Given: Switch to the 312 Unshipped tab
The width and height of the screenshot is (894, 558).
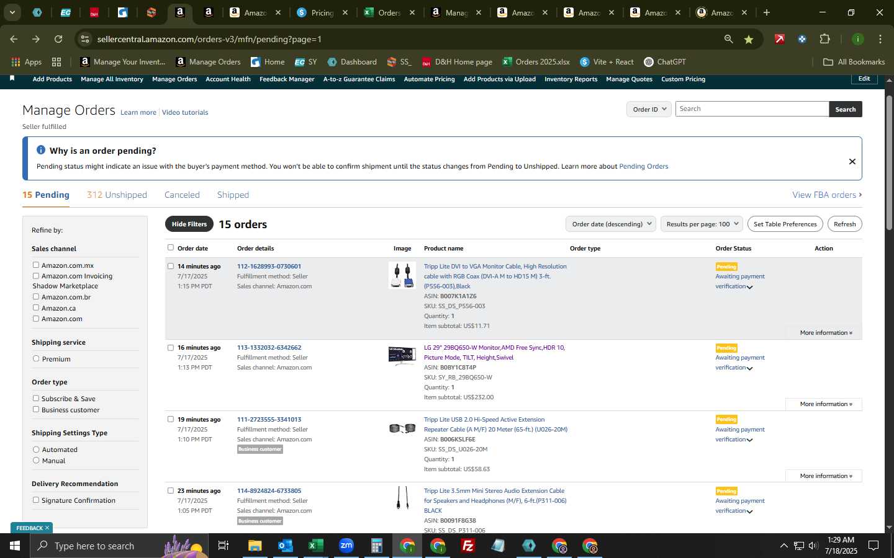Looking at the screenshot, I should click(x=117, y=195).
